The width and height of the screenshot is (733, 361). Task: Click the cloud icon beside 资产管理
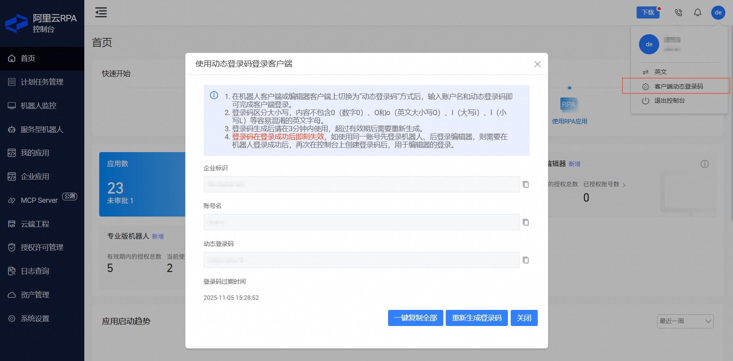click(12, 295)
